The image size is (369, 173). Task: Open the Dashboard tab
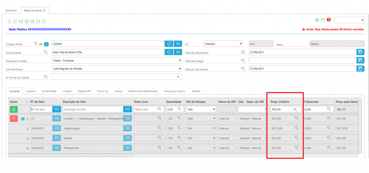[x=11, y=10]
